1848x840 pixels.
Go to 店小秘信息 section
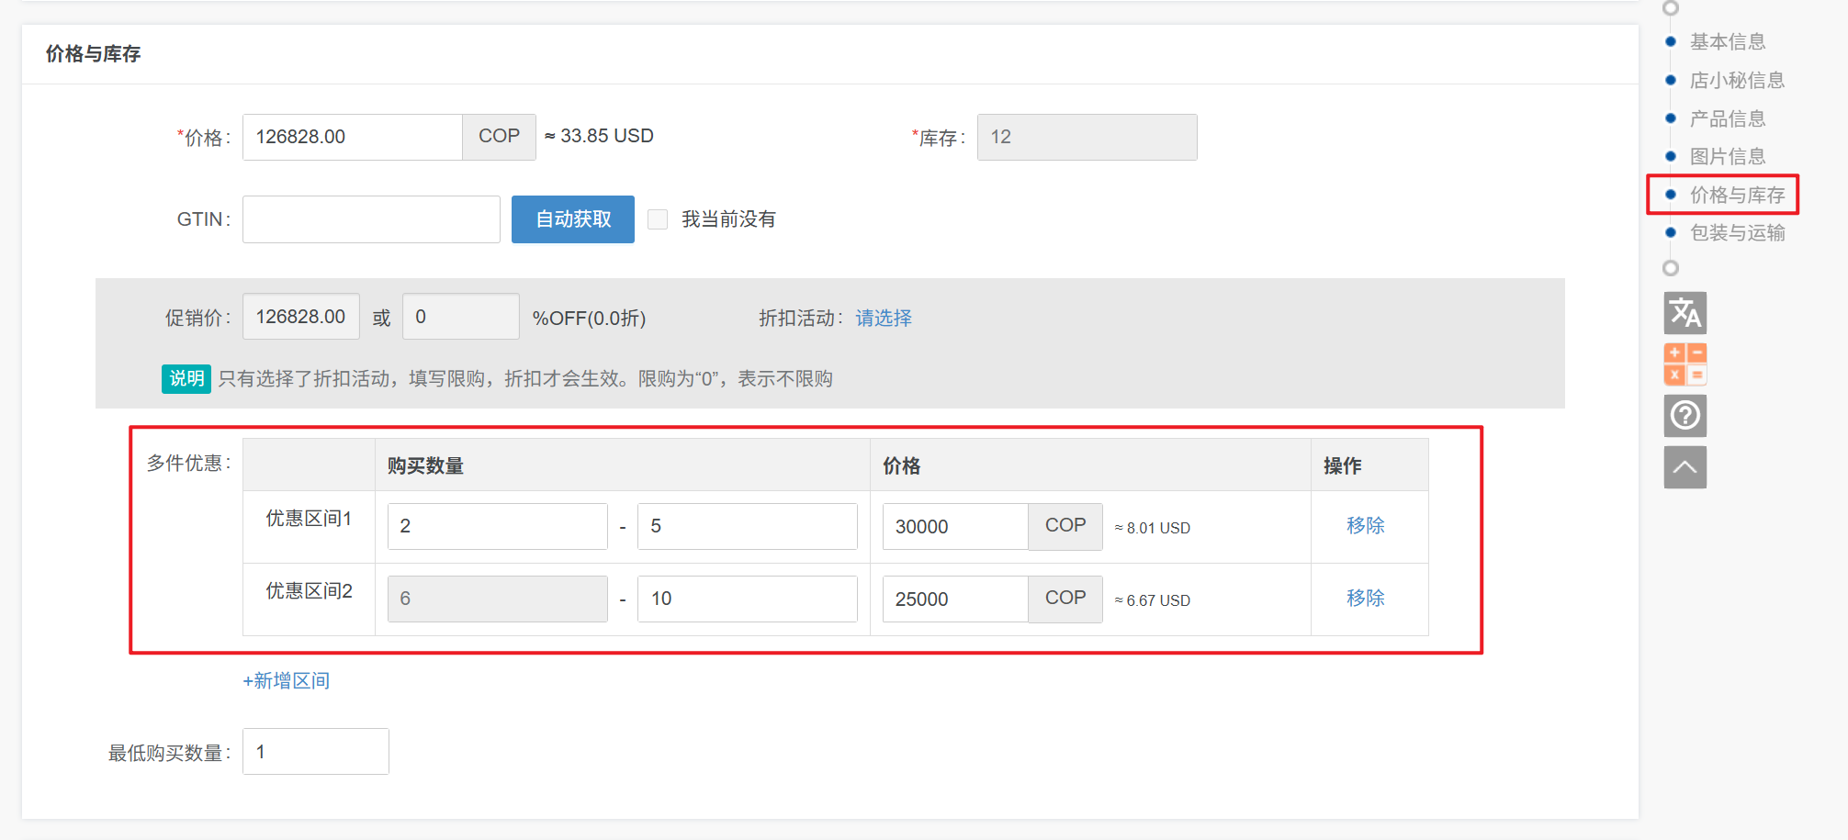click(1736, 81)
